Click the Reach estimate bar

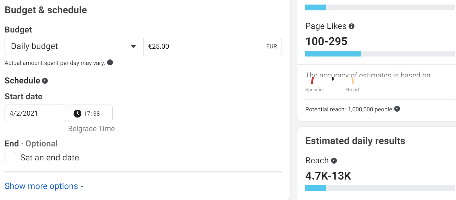pos(380,188)
